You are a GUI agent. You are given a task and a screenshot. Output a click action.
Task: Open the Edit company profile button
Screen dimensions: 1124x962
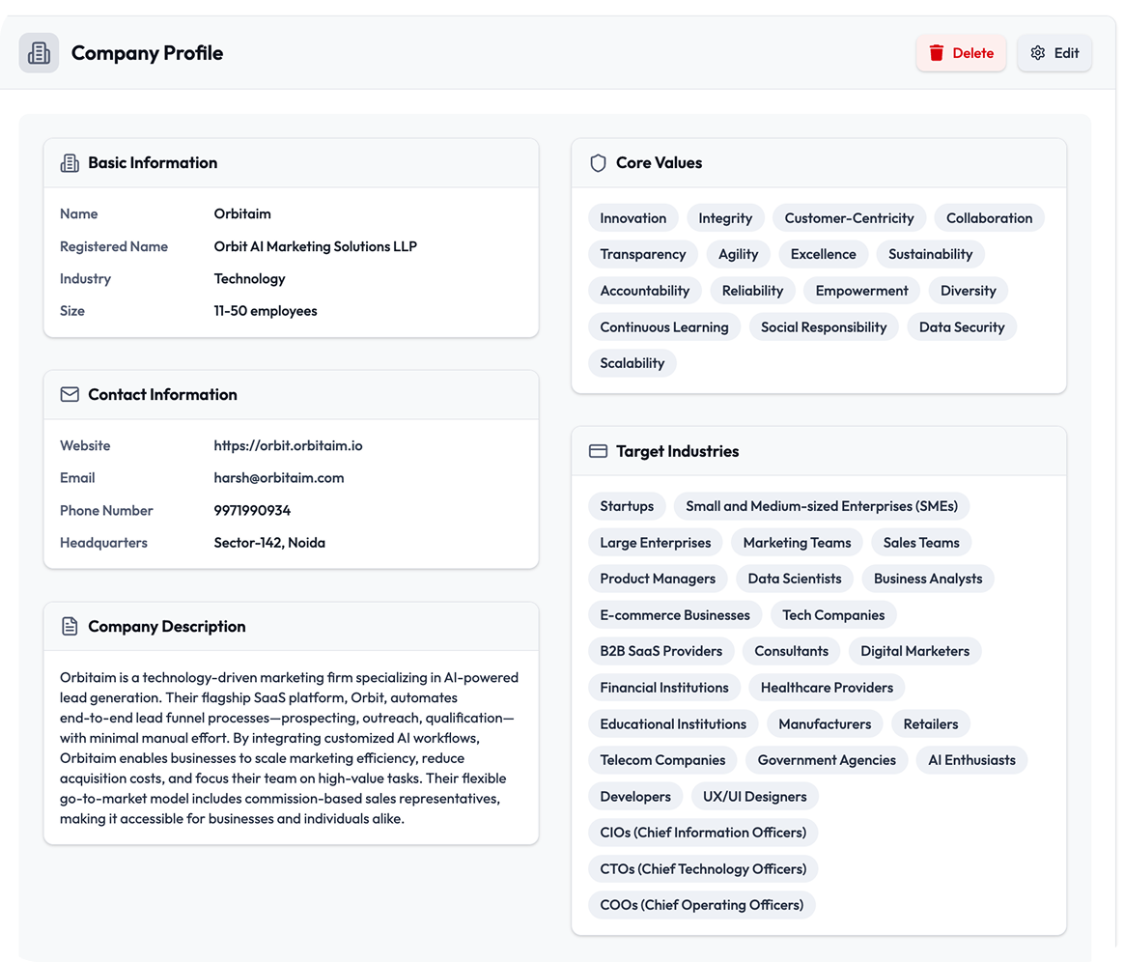coord(1054,53)
